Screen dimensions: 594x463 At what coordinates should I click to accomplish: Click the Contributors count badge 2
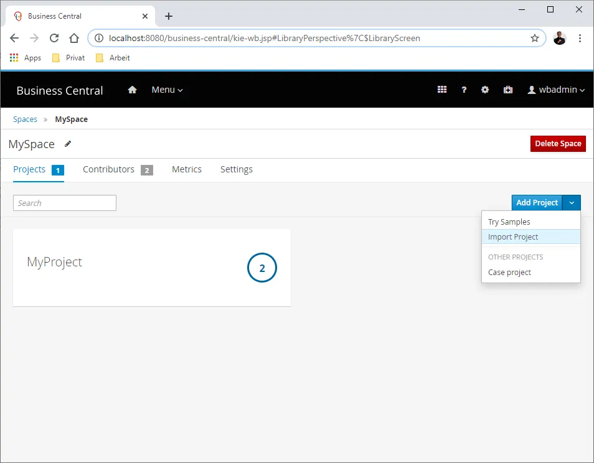pyautogui.click(x=147, y=171)
